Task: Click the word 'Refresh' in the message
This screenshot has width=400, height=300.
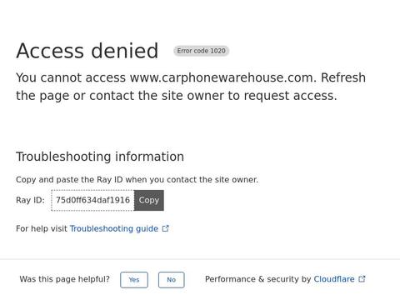Action: point(343,77)
